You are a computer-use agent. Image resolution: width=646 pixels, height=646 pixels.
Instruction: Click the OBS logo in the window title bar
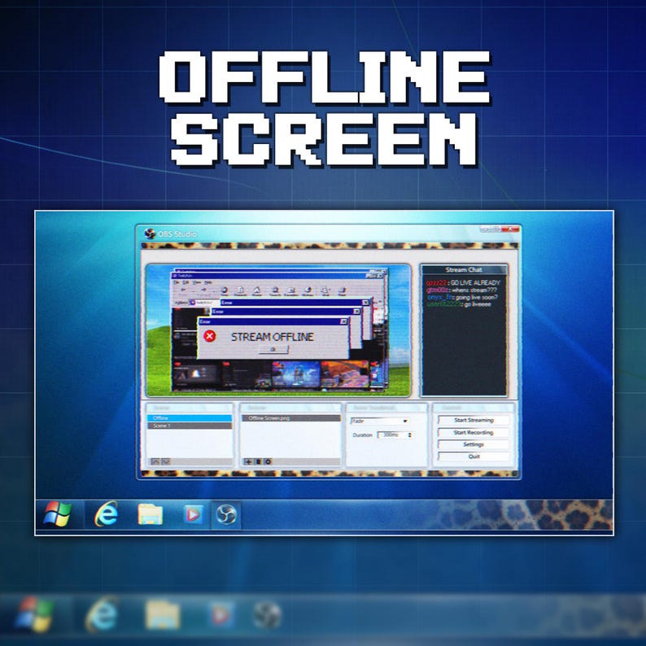(150, 234)
